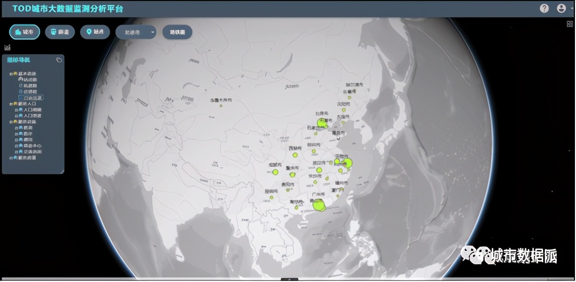Select third child with round icon, first group
The image size is (576, 282).
coord(28,92)
